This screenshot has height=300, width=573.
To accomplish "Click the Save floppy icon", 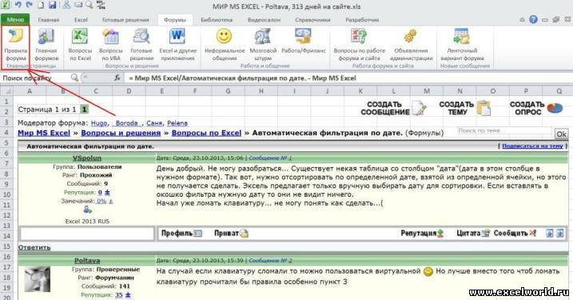I will [x=53, y=5].
